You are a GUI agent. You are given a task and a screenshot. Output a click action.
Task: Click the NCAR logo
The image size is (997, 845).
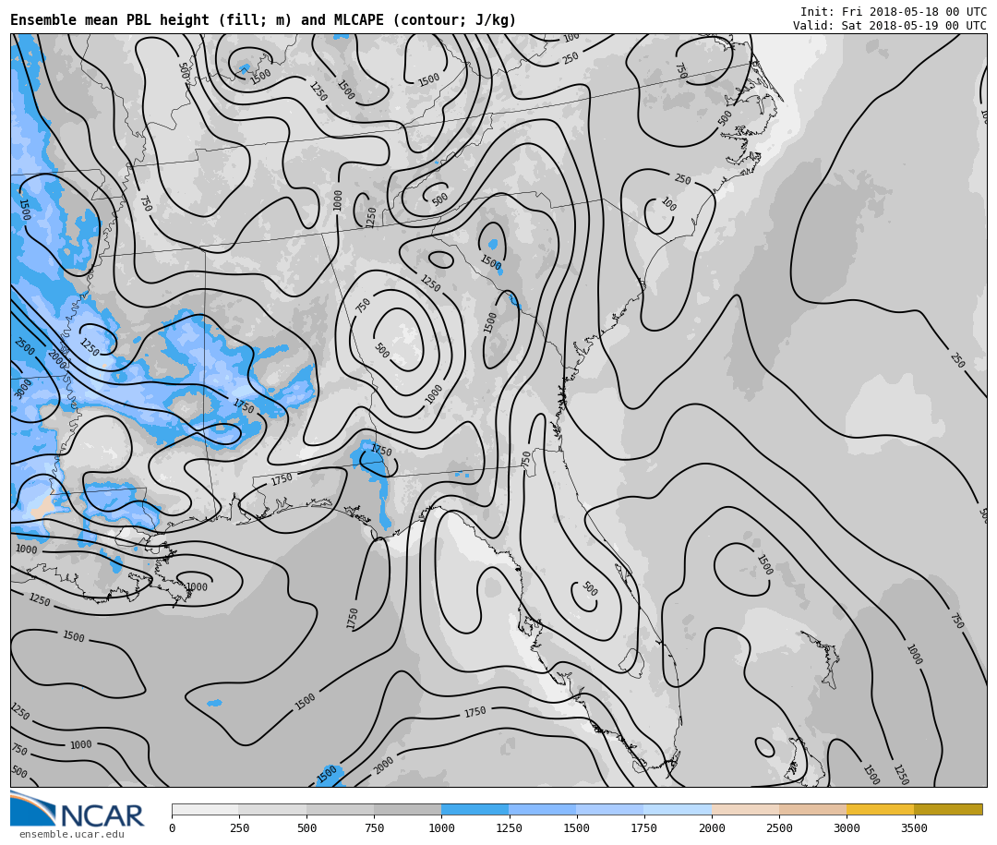click(77, 811)
